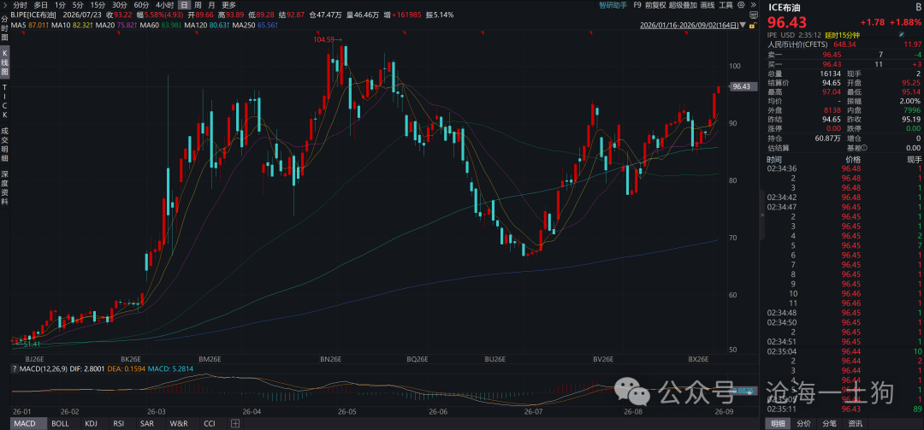Switch to 多日 timeframe
This screenshot has width=924, height=430.
(x=41, y=5)
